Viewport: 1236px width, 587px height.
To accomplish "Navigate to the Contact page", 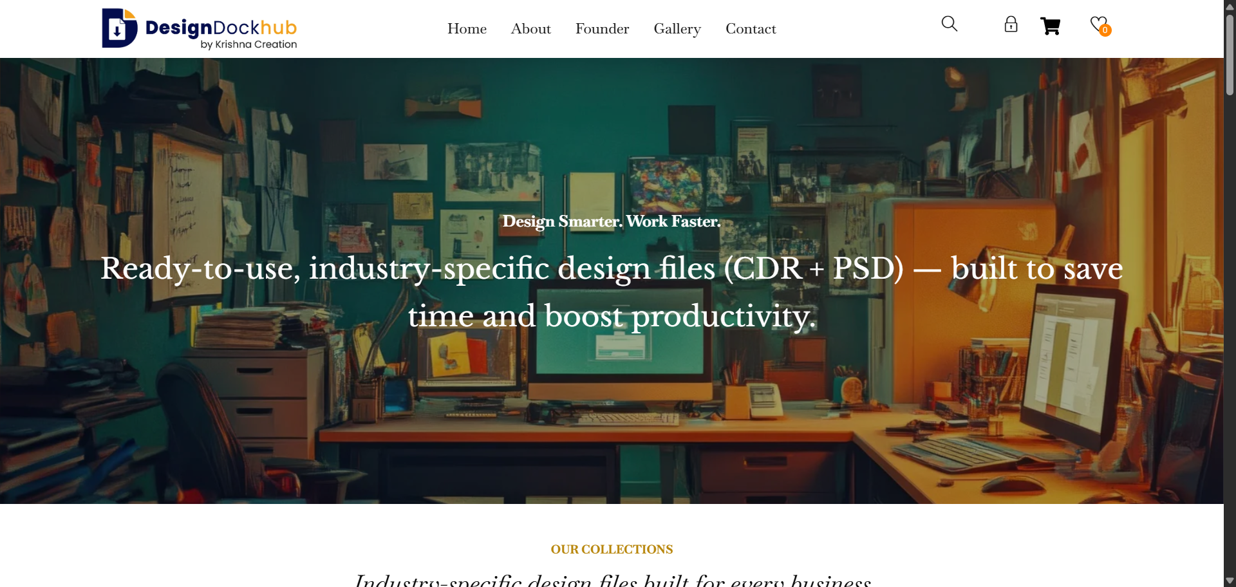I will click(x=751, y=29).
